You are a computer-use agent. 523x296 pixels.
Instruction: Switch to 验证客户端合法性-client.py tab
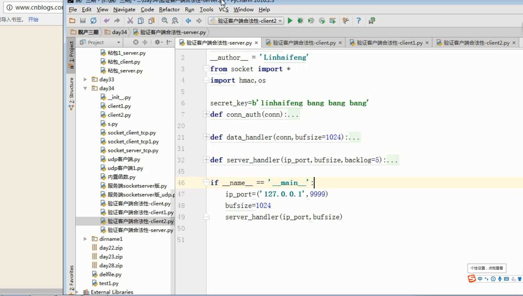(x=304, y=43)
